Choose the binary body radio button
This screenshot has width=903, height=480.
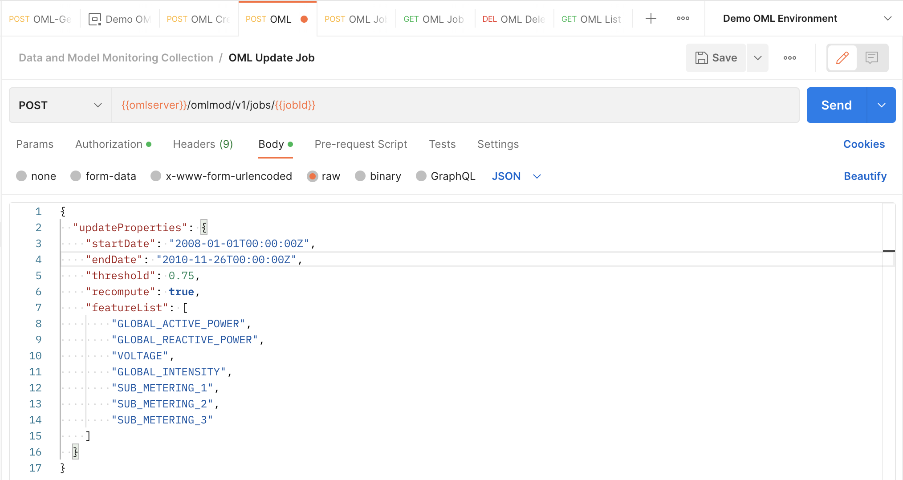360,176
